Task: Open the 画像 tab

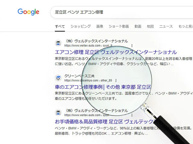Action: tap(100, 26)
